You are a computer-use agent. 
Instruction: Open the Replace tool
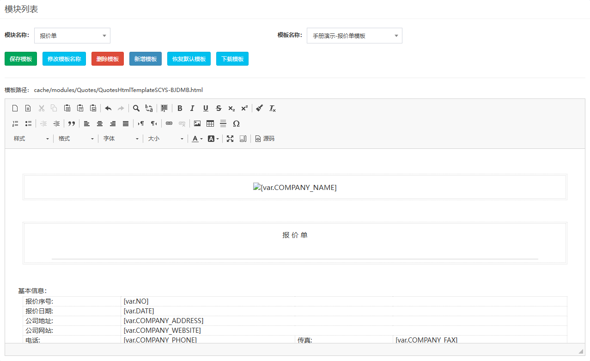click(x=149, y=109)
